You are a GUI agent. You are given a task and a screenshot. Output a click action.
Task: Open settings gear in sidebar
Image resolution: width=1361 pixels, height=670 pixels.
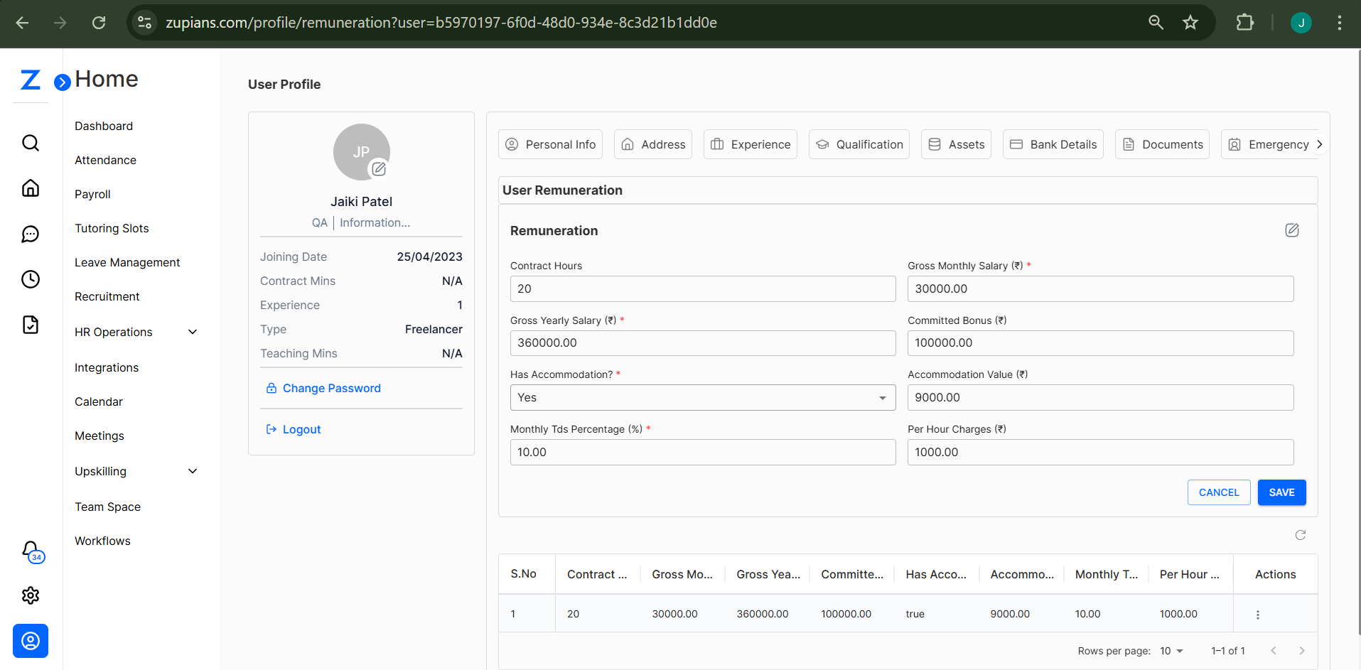click(31, 595)
